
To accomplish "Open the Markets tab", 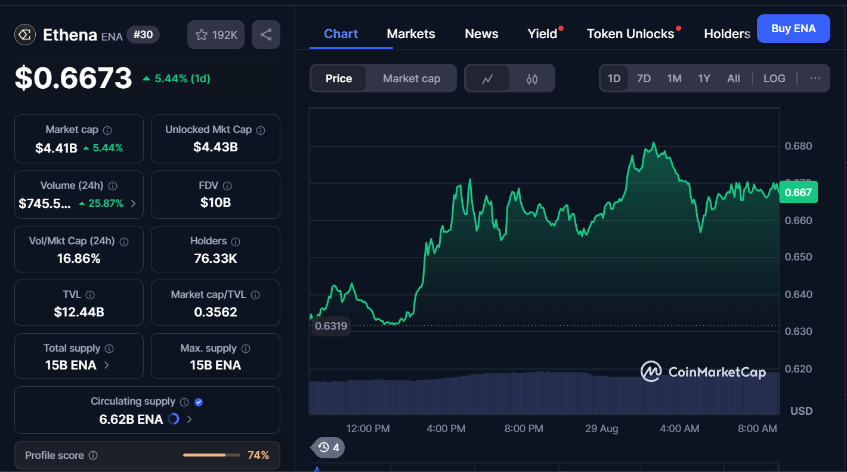I will pos(411,34).
